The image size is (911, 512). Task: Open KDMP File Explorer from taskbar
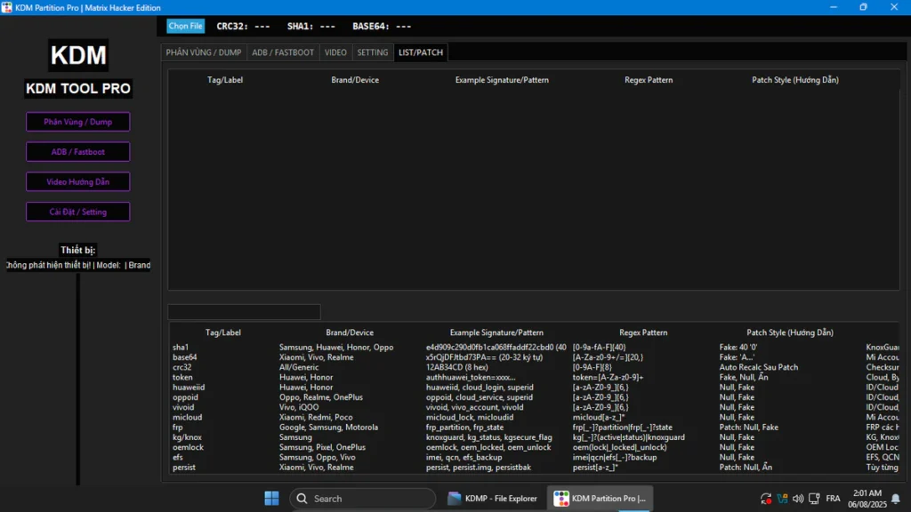pos(494,499)
